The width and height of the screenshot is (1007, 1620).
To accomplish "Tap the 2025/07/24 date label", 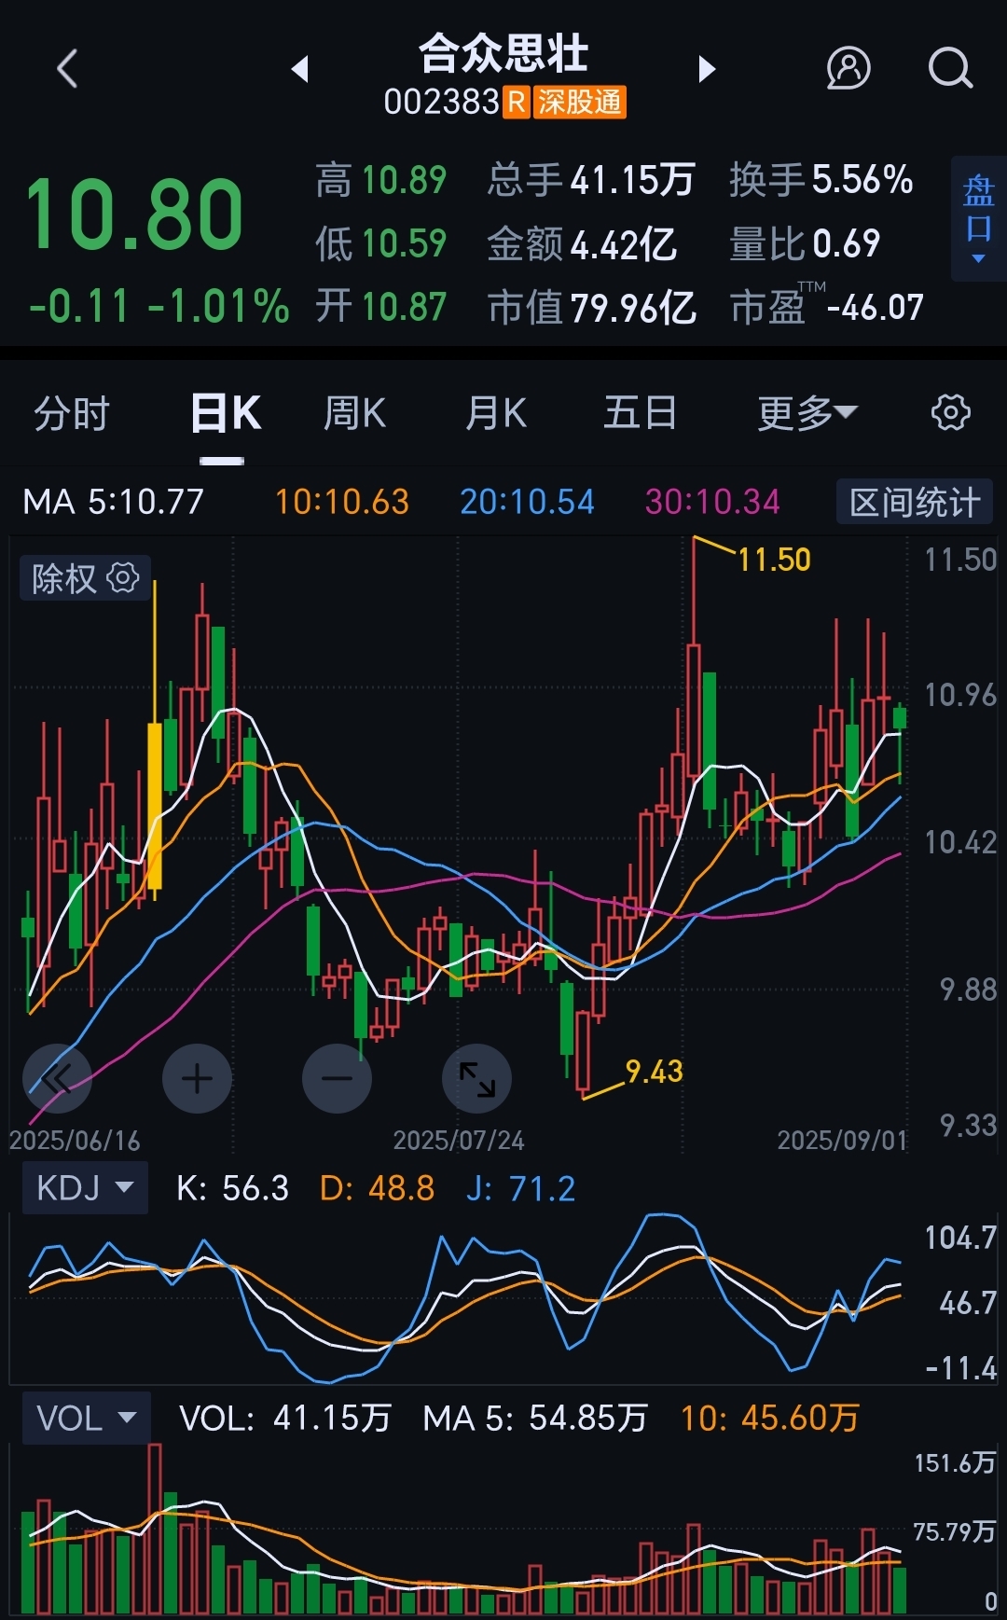I will (459, 1140).
